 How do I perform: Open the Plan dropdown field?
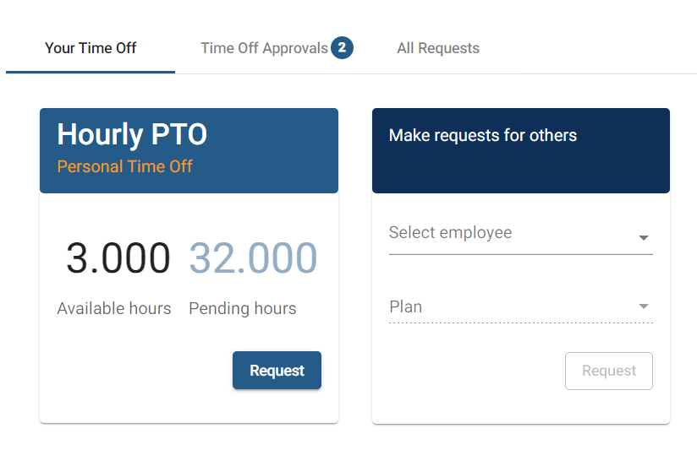tap(508, 306)
